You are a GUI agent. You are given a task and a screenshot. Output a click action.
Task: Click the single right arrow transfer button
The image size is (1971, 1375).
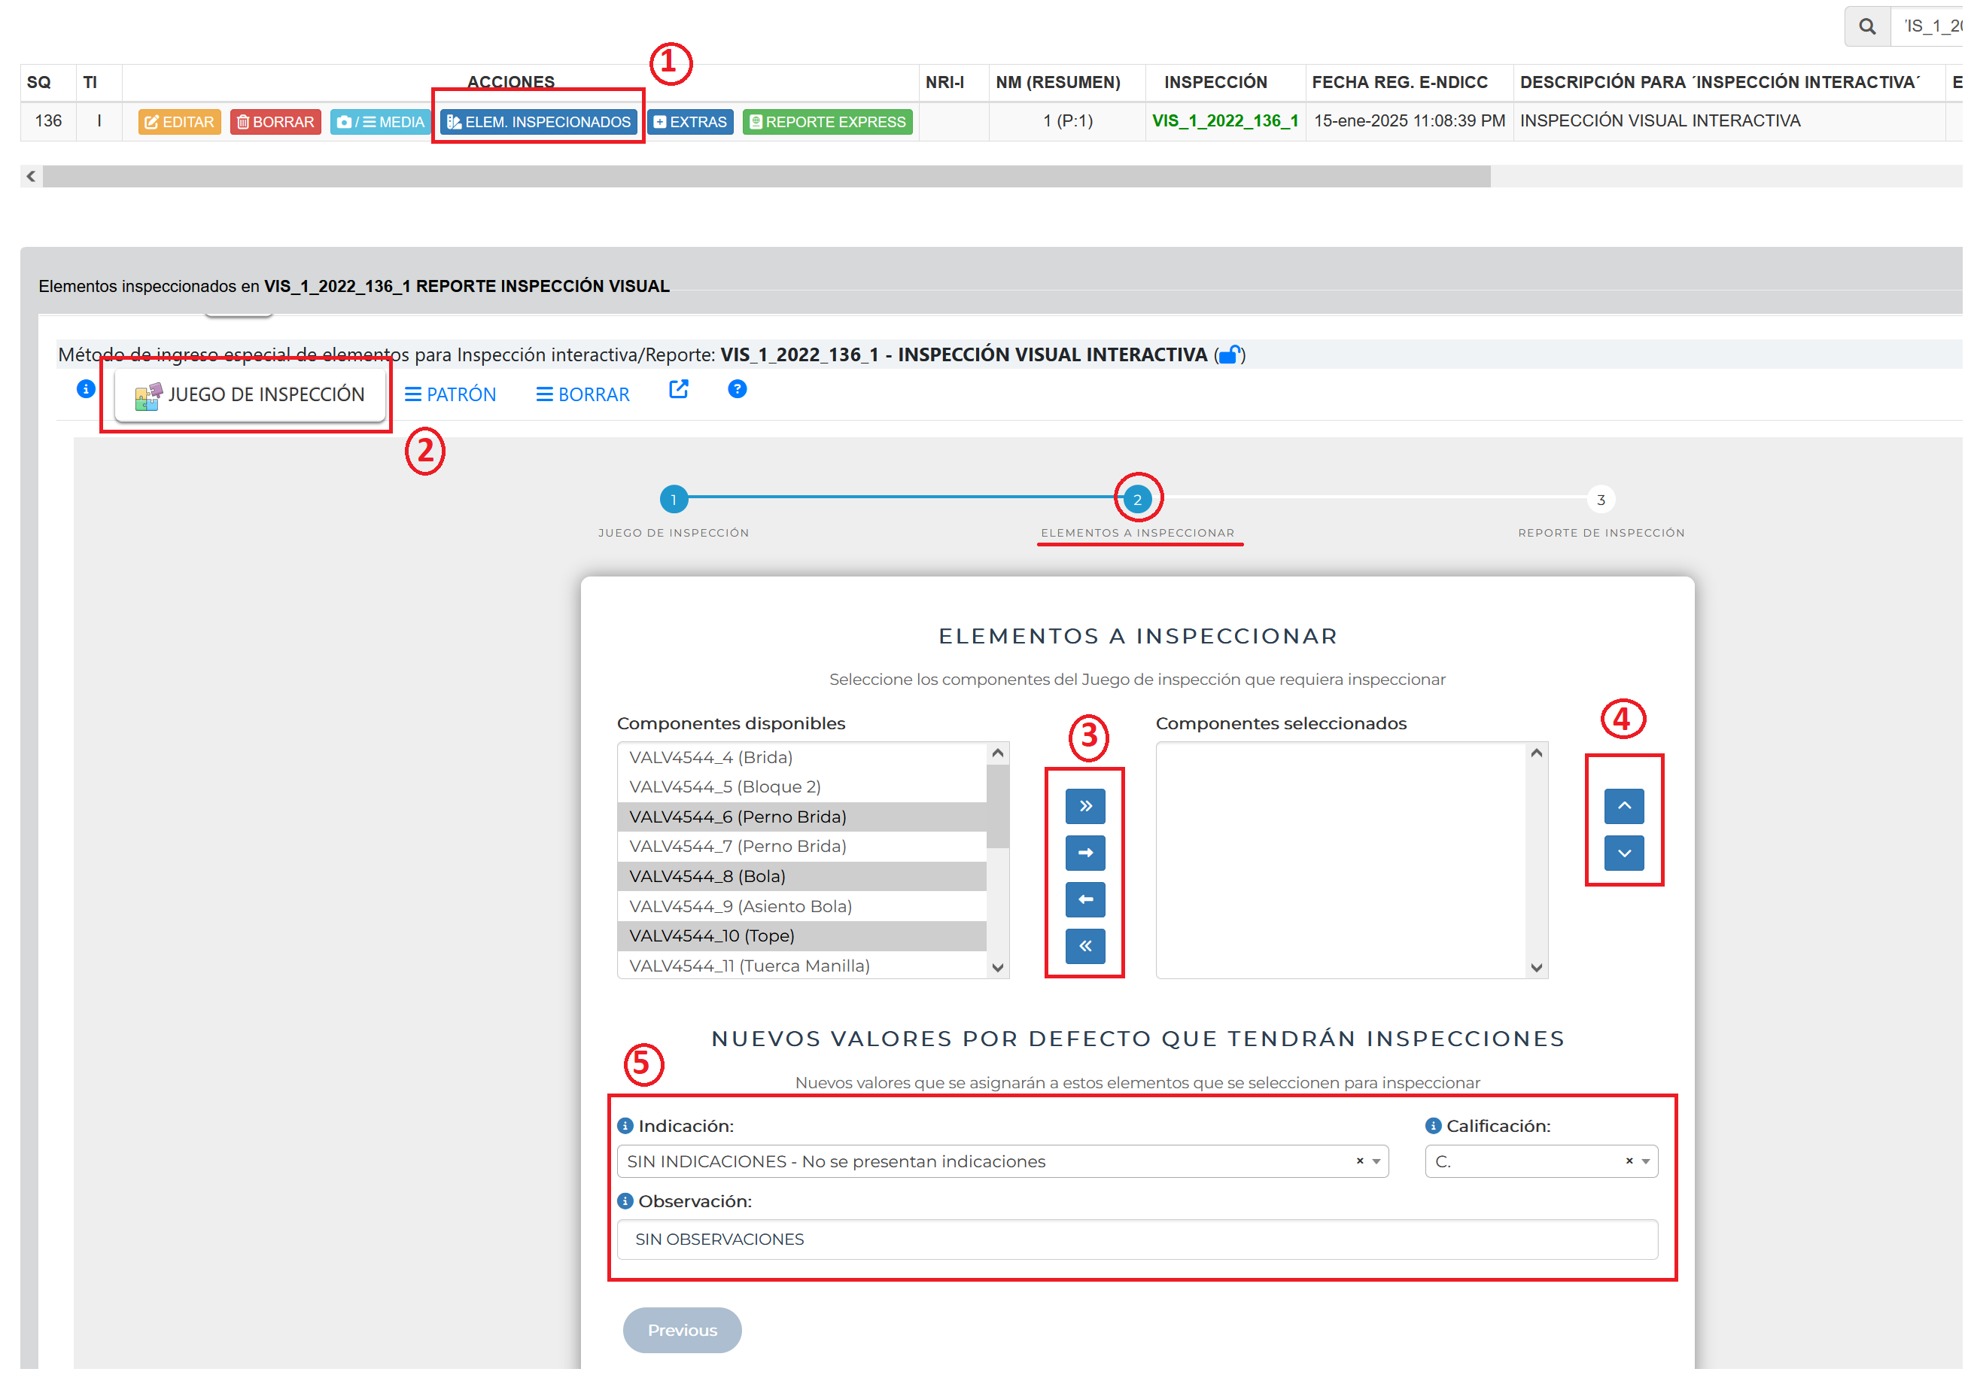pos(1085,852)
